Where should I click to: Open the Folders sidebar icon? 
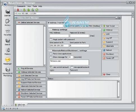[x=8, y=51]
